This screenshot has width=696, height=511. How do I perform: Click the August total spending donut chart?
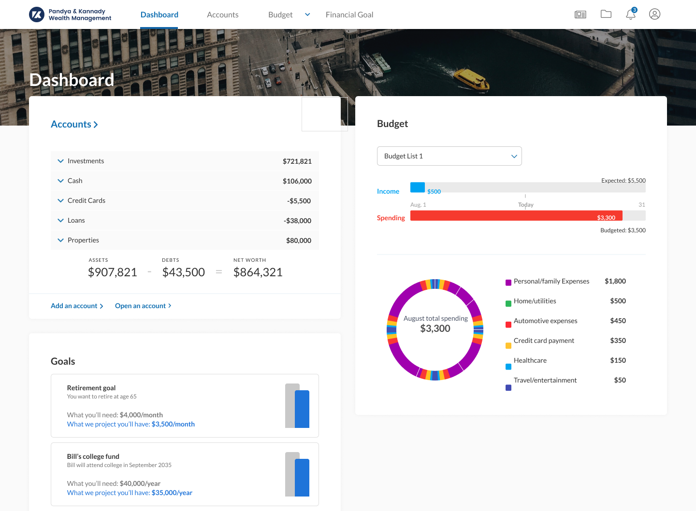point(435,330)
